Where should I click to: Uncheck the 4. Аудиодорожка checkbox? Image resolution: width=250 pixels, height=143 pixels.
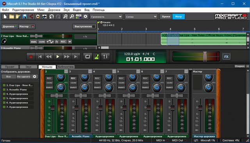click(x=4, y=94)
